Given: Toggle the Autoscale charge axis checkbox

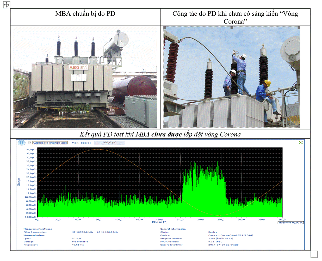Looking at the screenshot, I should (29, 143).
